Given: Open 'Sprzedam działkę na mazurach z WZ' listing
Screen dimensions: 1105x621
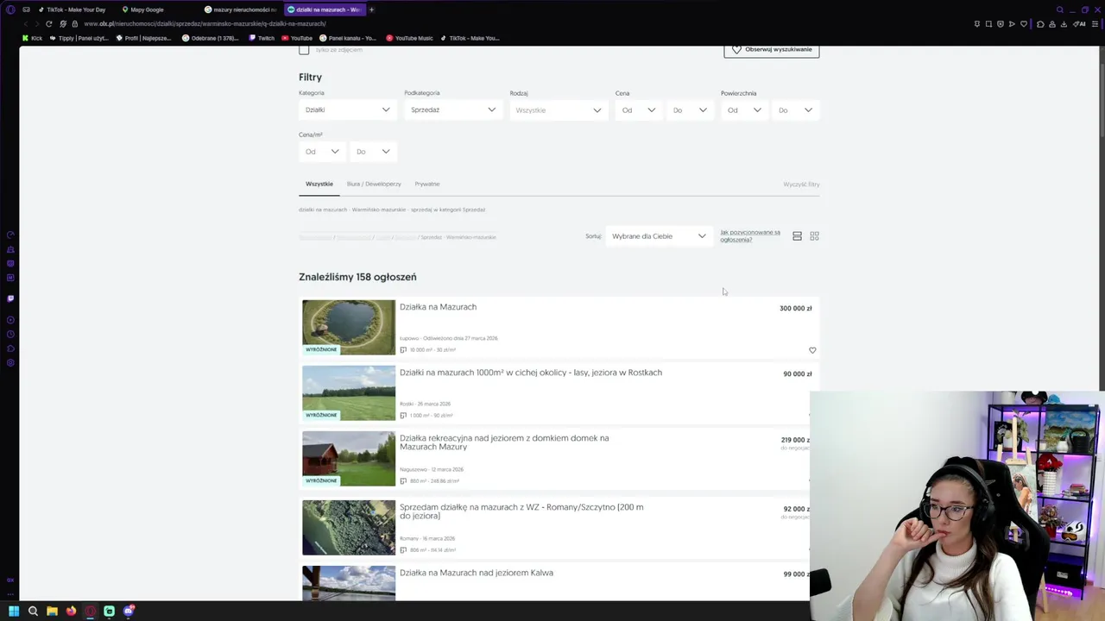Looking at the screenshot, I should (x=521, y=511).
